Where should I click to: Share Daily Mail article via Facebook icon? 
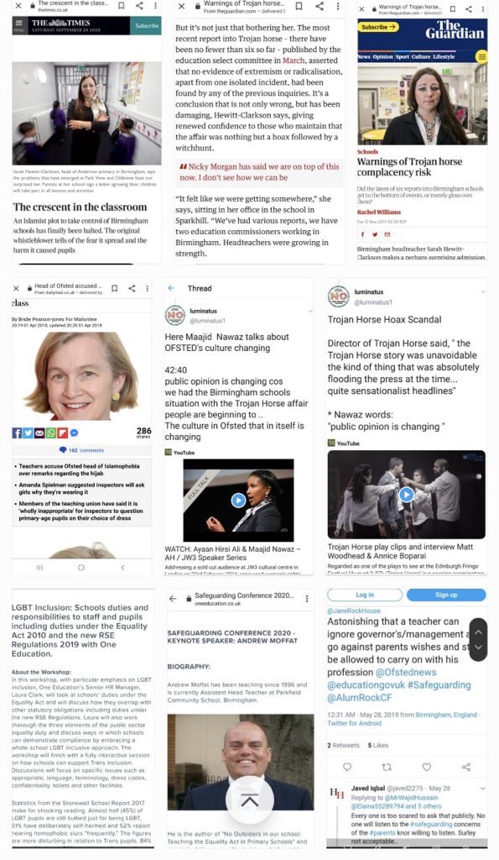pos(17,433)
